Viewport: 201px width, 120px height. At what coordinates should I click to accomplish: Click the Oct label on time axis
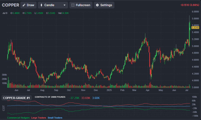(69, 90)
